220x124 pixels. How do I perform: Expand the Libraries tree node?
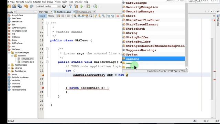coord(9,68)
